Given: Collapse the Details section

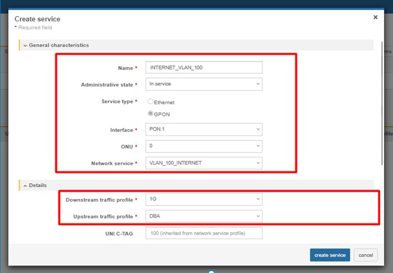Looking at the screenshot, I should pyautogui.click(x=25, y=185).
